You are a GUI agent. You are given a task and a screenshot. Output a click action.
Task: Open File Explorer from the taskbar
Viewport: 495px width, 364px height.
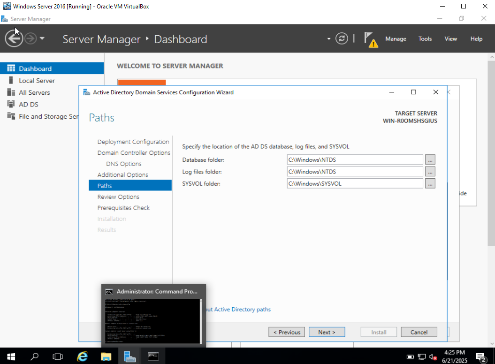tap(106, 356)
